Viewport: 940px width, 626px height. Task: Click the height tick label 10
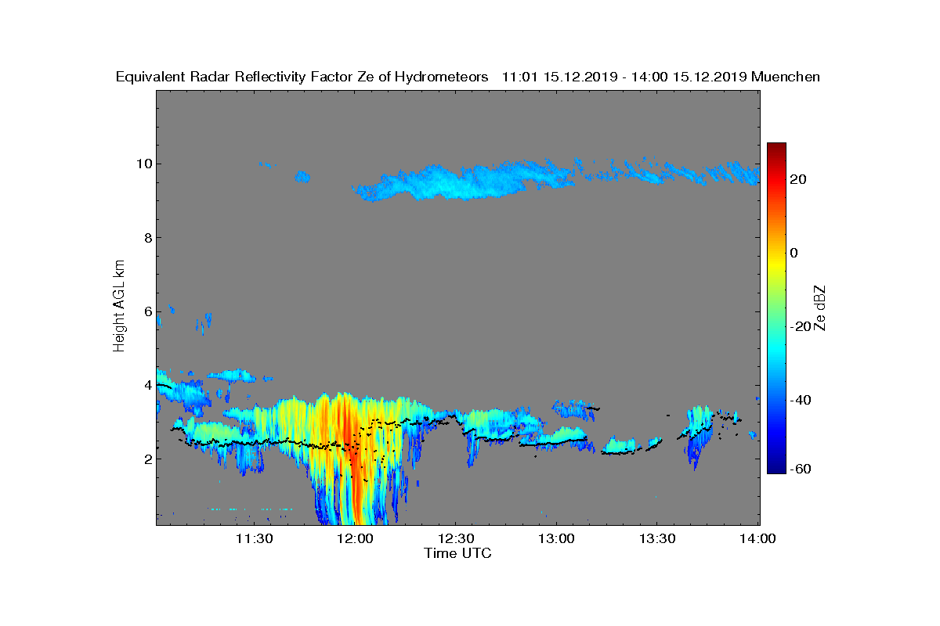[143, 164]
